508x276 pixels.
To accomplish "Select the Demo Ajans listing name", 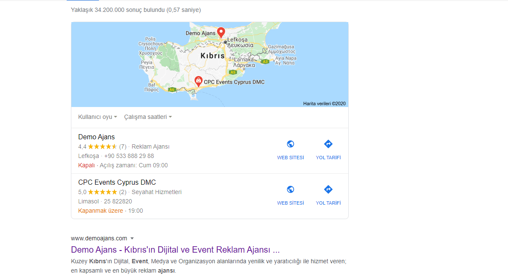I will pyautogui.click(x=96, y=137).
